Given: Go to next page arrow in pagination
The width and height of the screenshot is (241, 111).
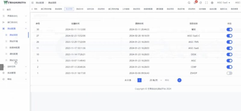Looking at the screenshot, I should tap(145, 80).
